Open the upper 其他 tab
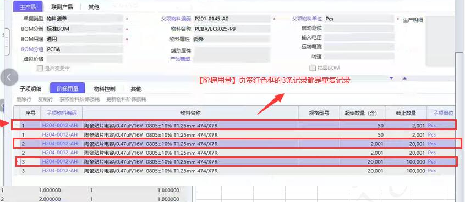Screen dimensions: 465x202 coord(94,7)
